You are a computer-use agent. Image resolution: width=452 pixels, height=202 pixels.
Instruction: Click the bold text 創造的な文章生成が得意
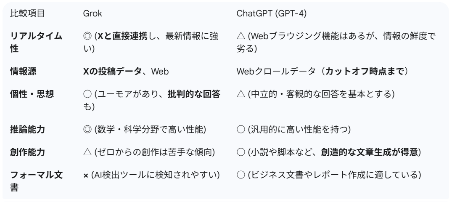click(x=369, y=152)
